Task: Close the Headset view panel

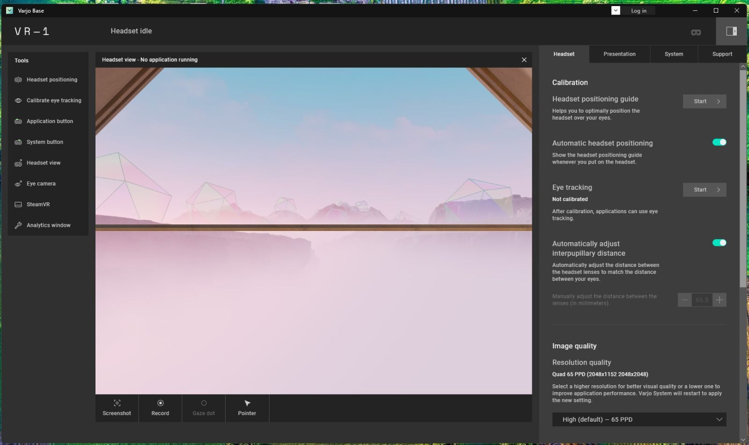Action: pos(524,60)
